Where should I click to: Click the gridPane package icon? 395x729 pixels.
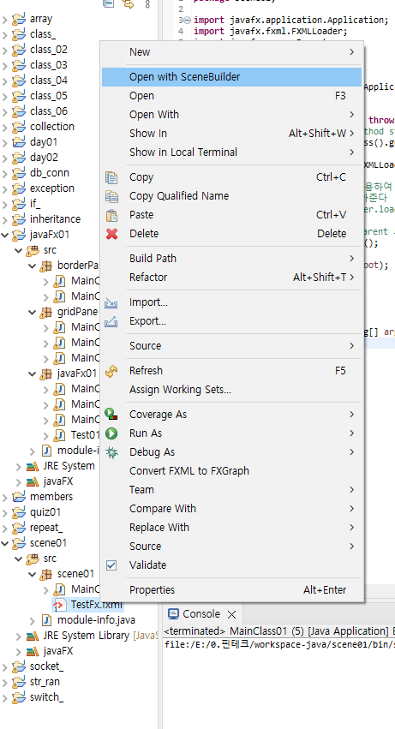pyautogui.click(x=46, y=312)
